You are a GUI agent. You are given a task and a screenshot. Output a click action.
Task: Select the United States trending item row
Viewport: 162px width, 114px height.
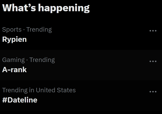coord(79,95)
